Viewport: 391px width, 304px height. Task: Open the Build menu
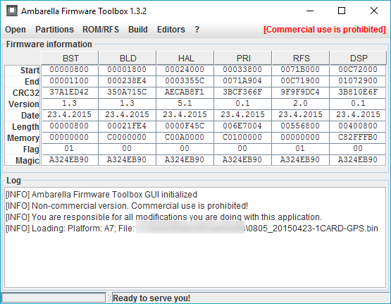[x=138, y=30]
